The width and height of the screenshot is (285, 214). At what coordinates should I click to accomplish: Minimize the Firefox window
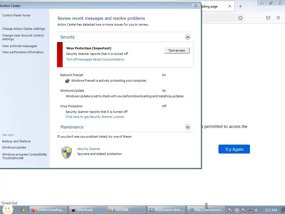pos(262,3)
